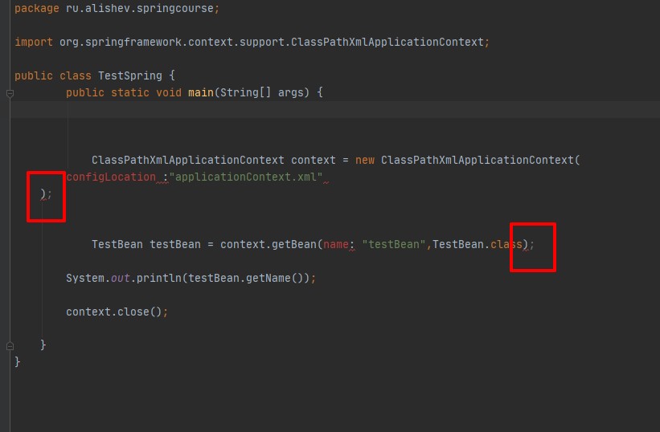The height and width of the screenshot is (432, 660).
Task: Click the getBean method call
Action: (x=293, y=244)
